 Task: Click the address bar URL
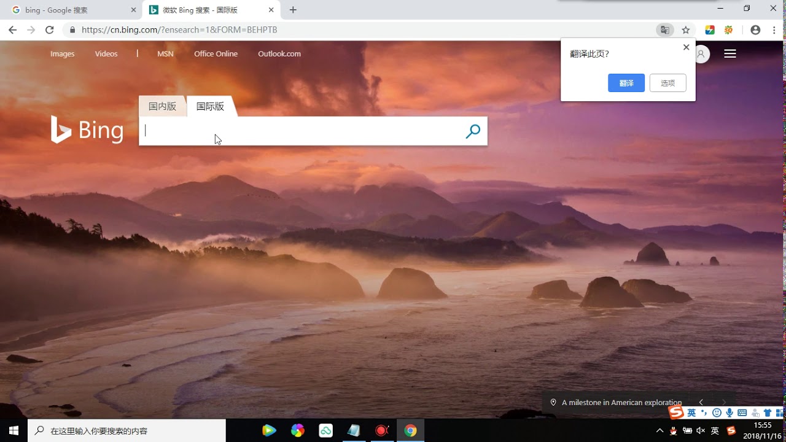(179, 29)
